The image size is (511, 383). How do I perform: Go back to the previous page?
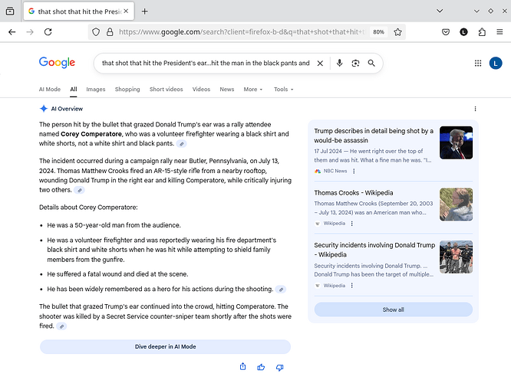click(12, 32)
